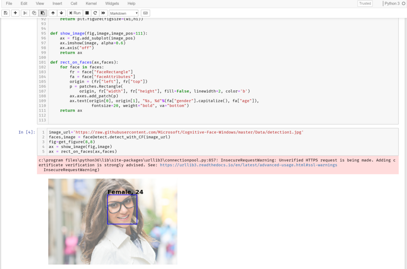Click the 'for face in faces:' code line
This screenshot has height=269, width=407.
(82, 67)
